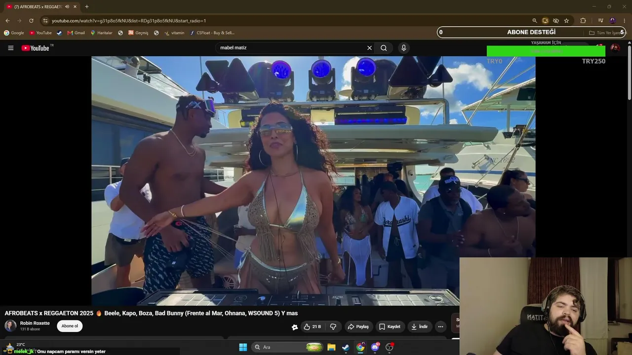Click the video player to pause
Screen dimensions: 632x355
coord(313,181)
